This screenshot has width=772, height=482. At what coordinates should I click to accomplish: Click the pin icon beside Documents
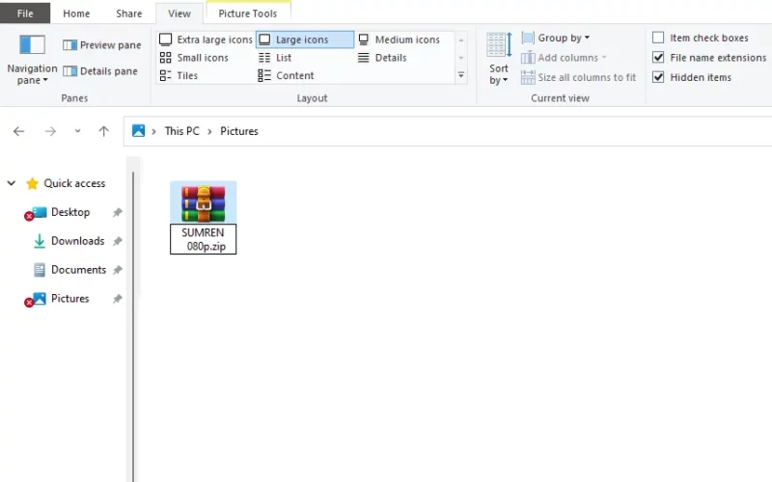pyautogui.click(x=117, y=270)
